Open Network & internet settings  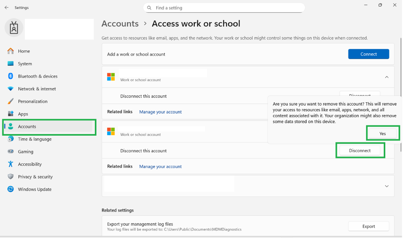pos(37,89)
